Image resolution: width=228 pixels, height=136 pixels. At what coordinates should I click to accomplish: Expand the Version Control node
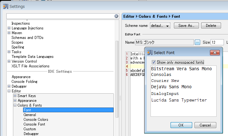coord(9,61)
